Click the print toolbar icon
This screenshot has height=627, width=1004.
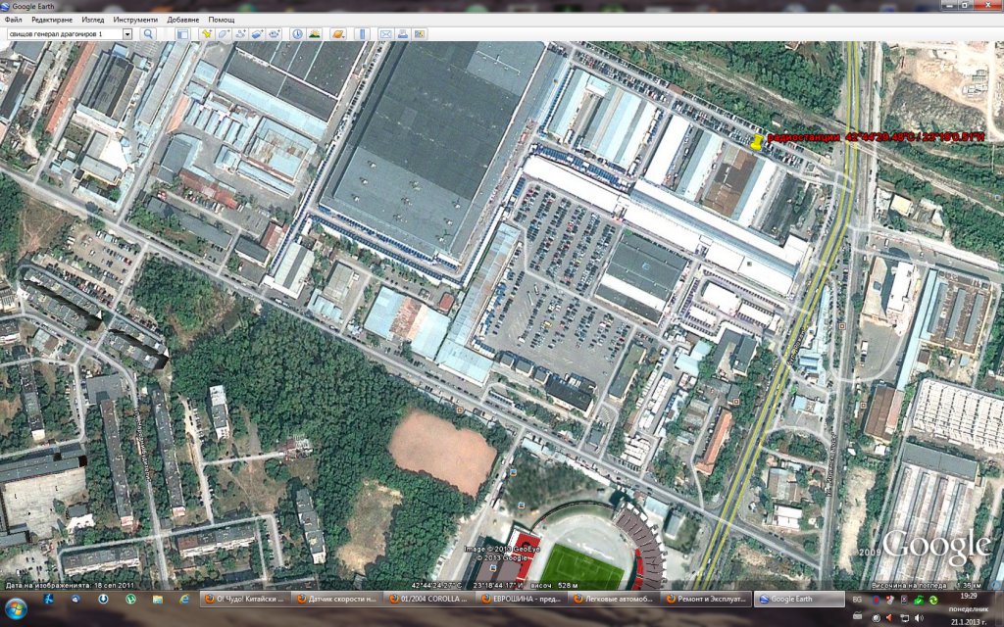403,34
